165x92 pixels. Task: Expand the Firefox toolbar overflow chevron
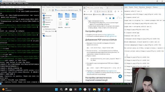coord(118,11)
